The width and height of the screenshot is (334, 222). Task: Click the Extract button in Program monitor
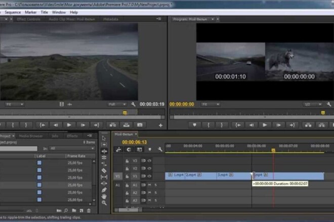[x=321, y=125]
